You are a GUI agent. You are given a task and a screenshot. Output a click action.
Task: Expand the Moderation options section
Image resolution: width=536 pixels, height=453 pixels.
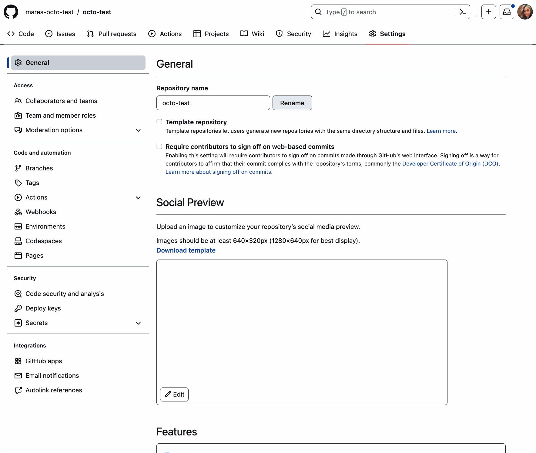[138, 130]
